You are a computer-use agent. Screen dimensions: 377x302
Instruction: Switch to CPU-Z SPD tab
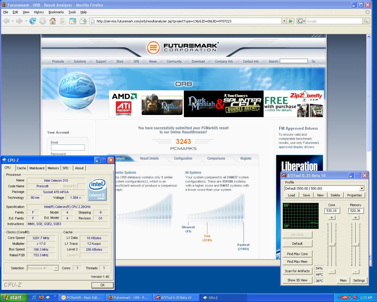coord(65,168)
